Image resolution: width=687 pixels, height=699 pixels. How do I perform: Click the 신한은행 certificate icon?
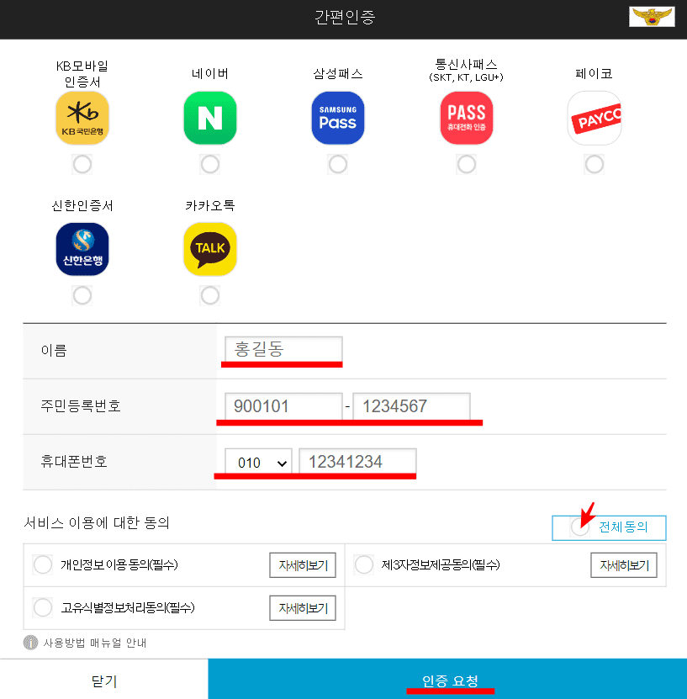pyautogui.click(x=82, y=249)
